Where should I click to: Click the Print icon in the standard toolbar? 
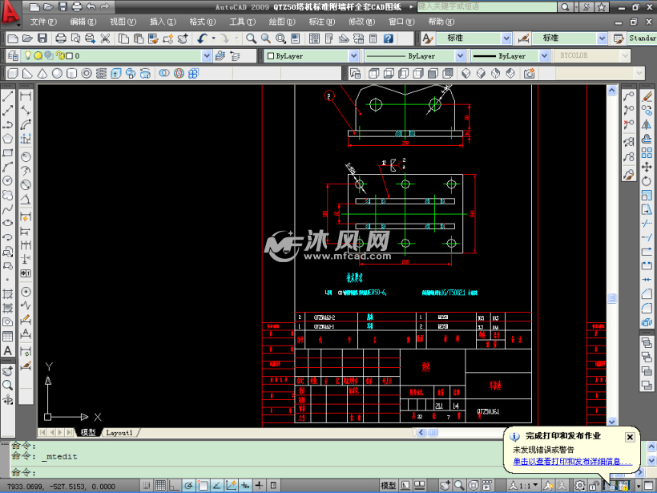coord(61,38)
